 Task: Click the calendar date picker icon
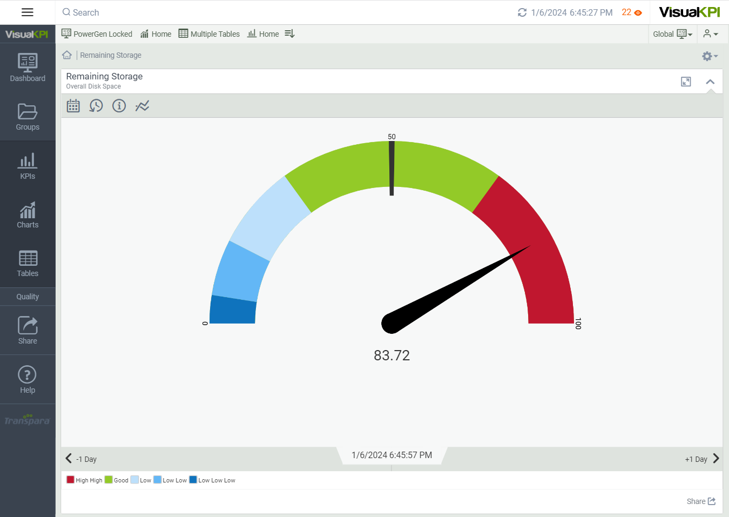point(73,106)
